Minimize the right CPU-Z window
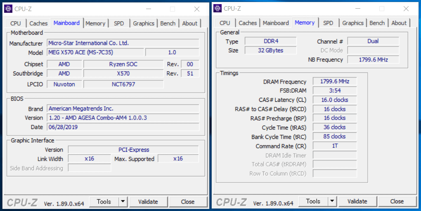This screenshot has width=421, height=211. pos(357,9)
